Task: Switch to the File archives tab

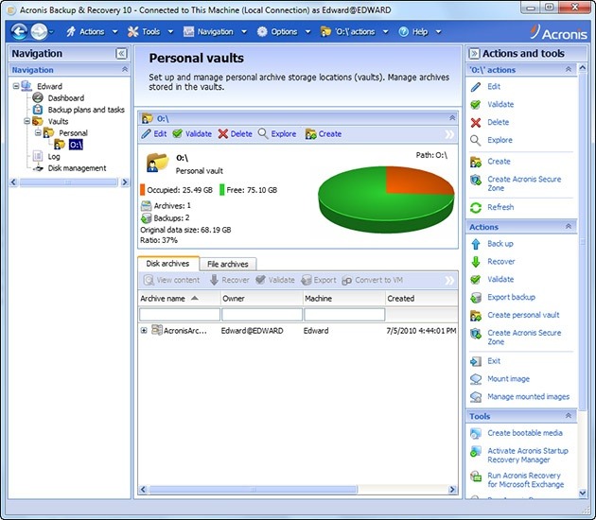Action: click(228, 264)
